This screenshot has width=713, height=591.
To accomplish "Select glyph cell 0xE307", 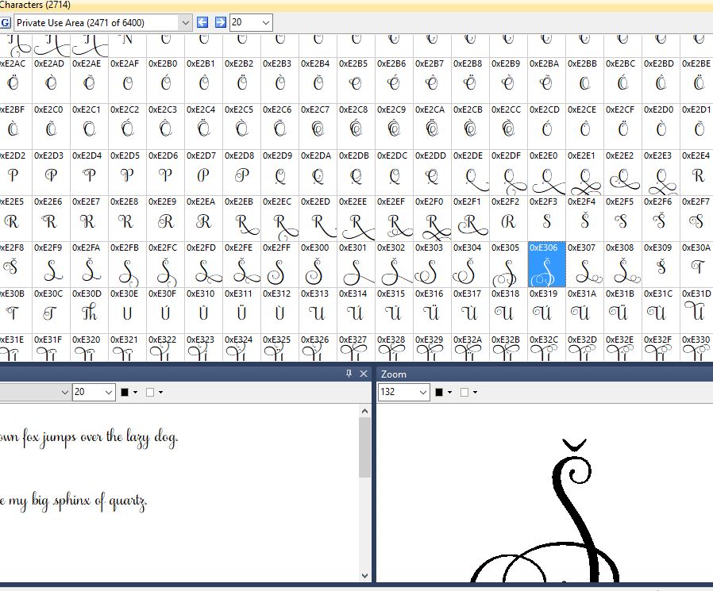I will (x=584, y=264).
